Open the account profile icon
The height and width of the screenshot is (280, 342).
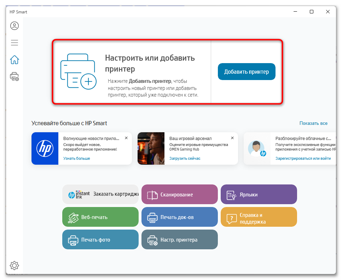15,26
